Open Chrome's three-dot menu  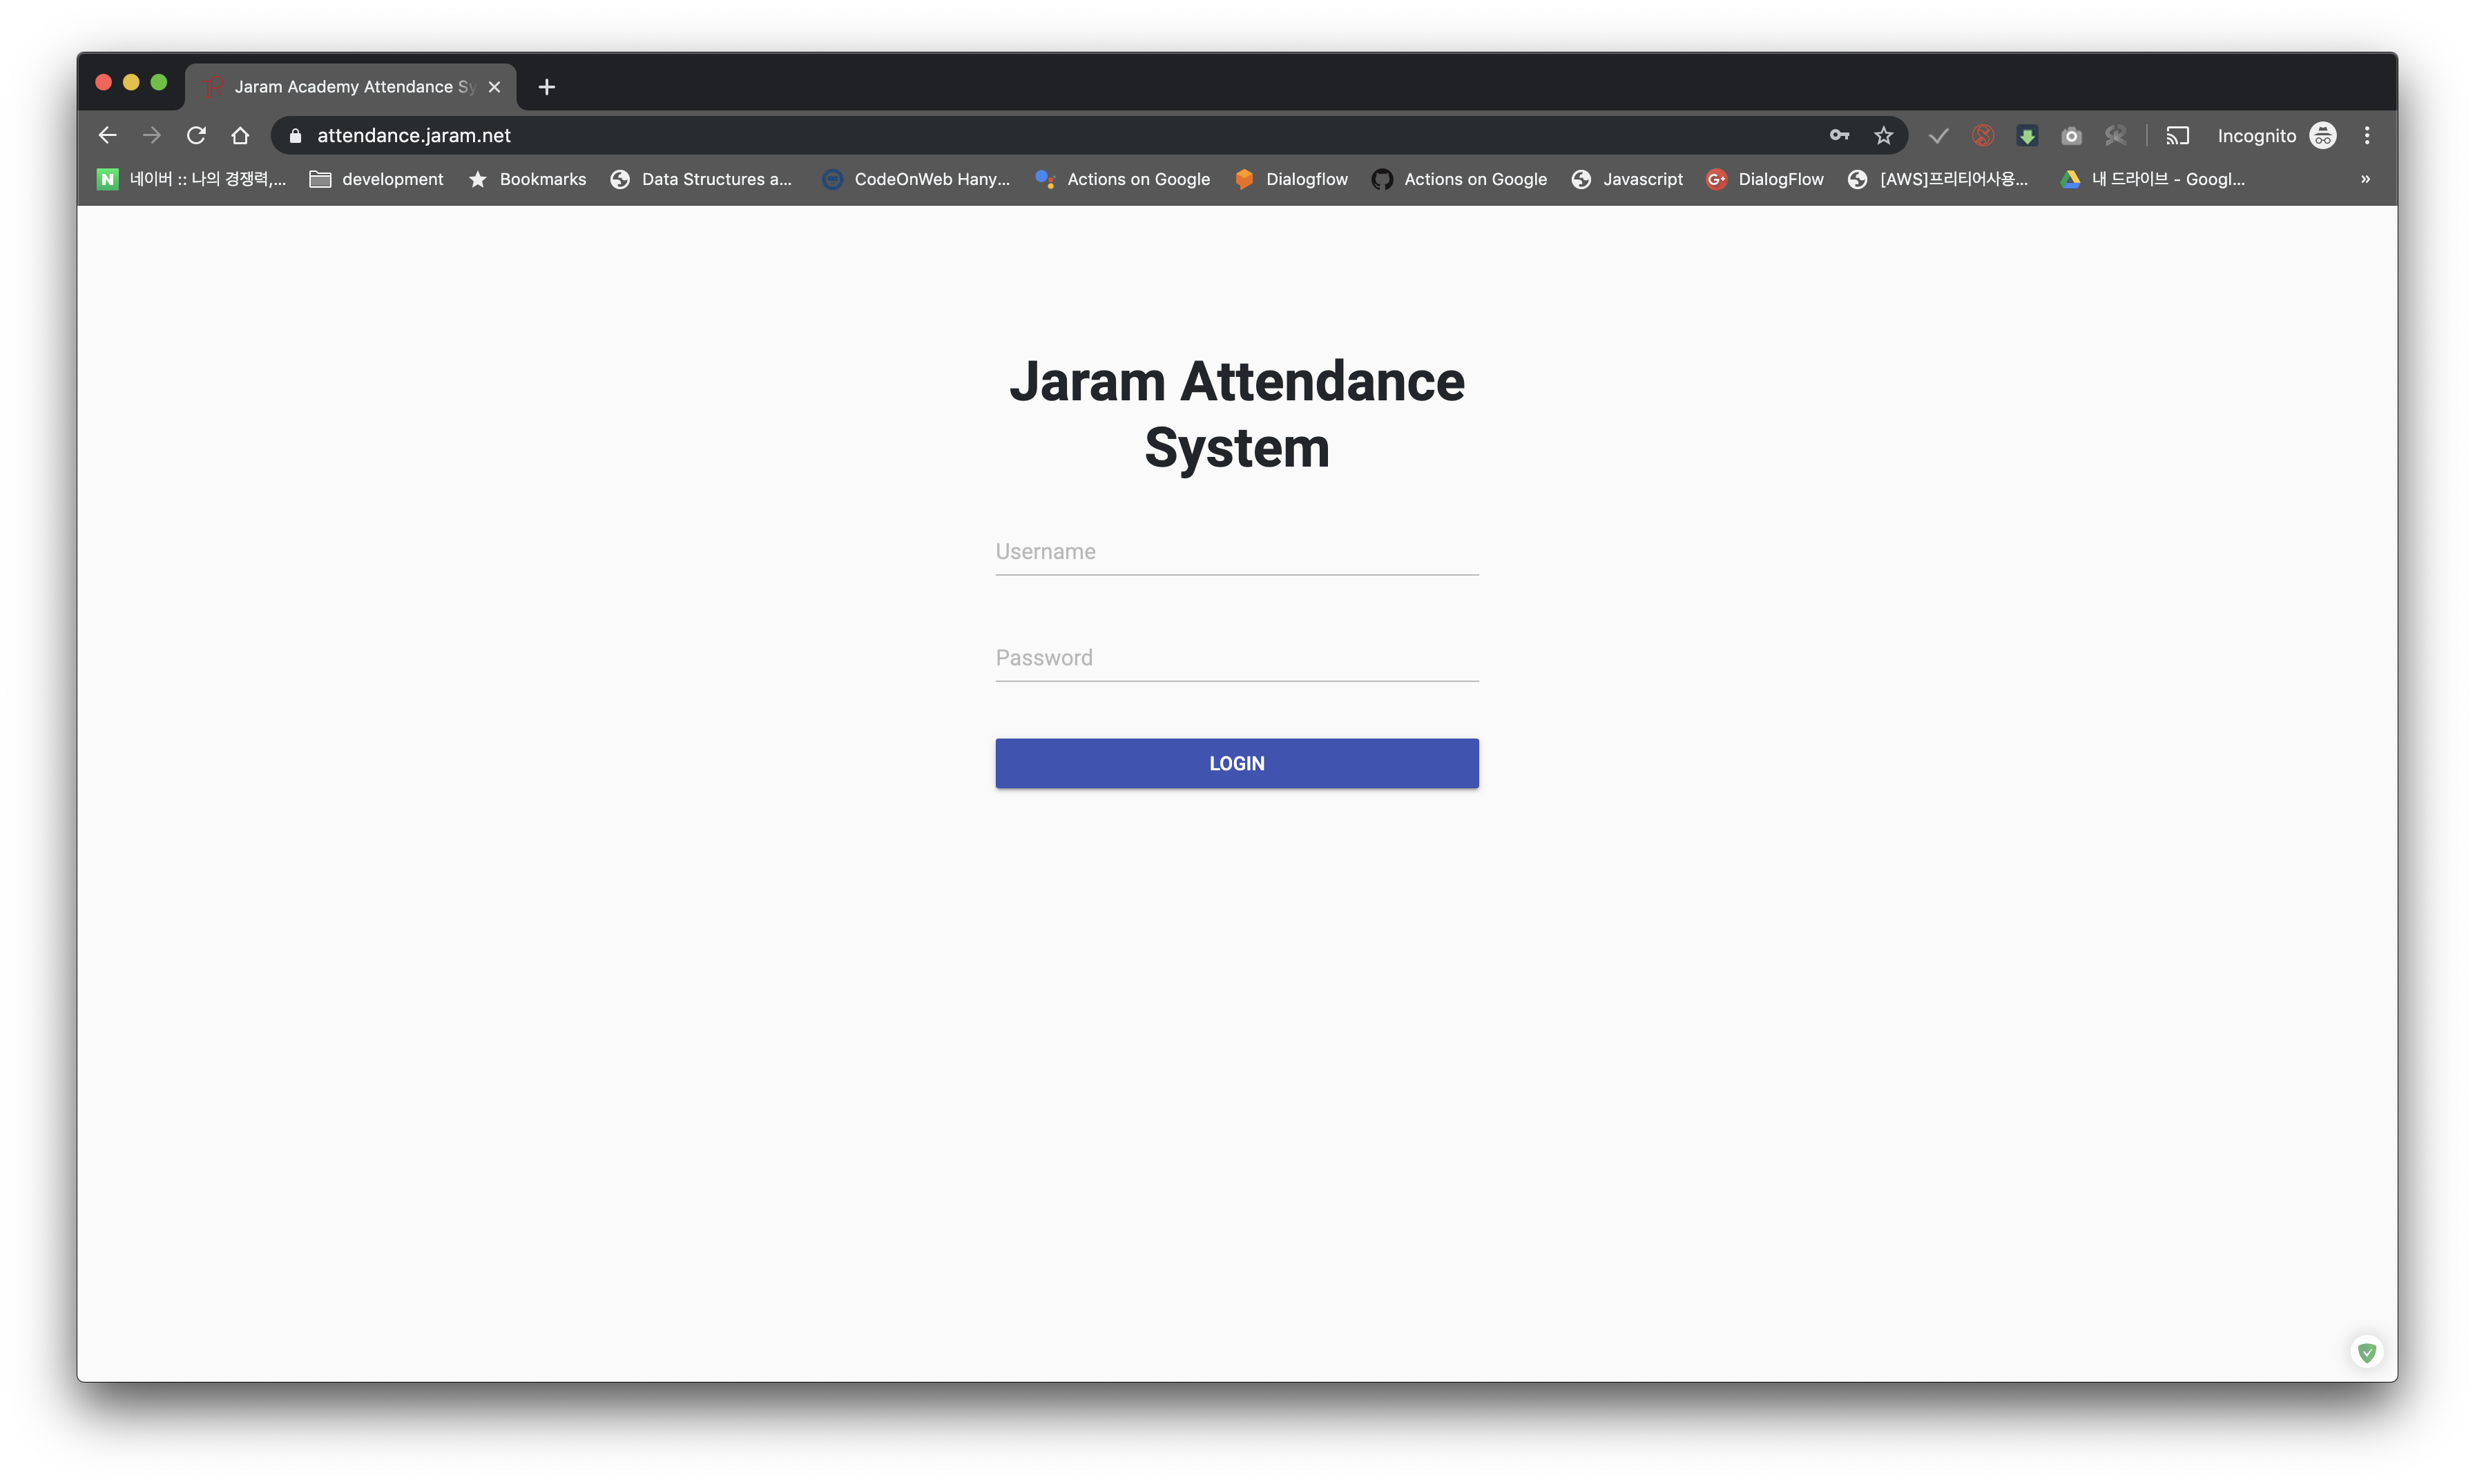pos(2366,135)
